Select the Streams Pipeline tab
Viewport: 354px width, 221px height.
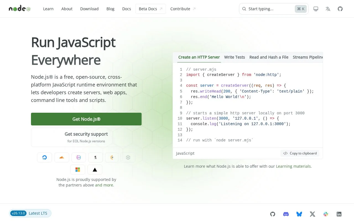[308, 57]
